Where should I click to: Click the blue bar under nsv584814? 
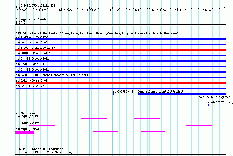click(120, 72)
